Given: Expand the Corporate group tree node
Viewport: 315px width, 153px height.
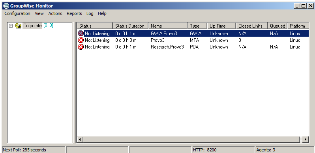Looking at the screenshot, I should click(x=11, y=26).
